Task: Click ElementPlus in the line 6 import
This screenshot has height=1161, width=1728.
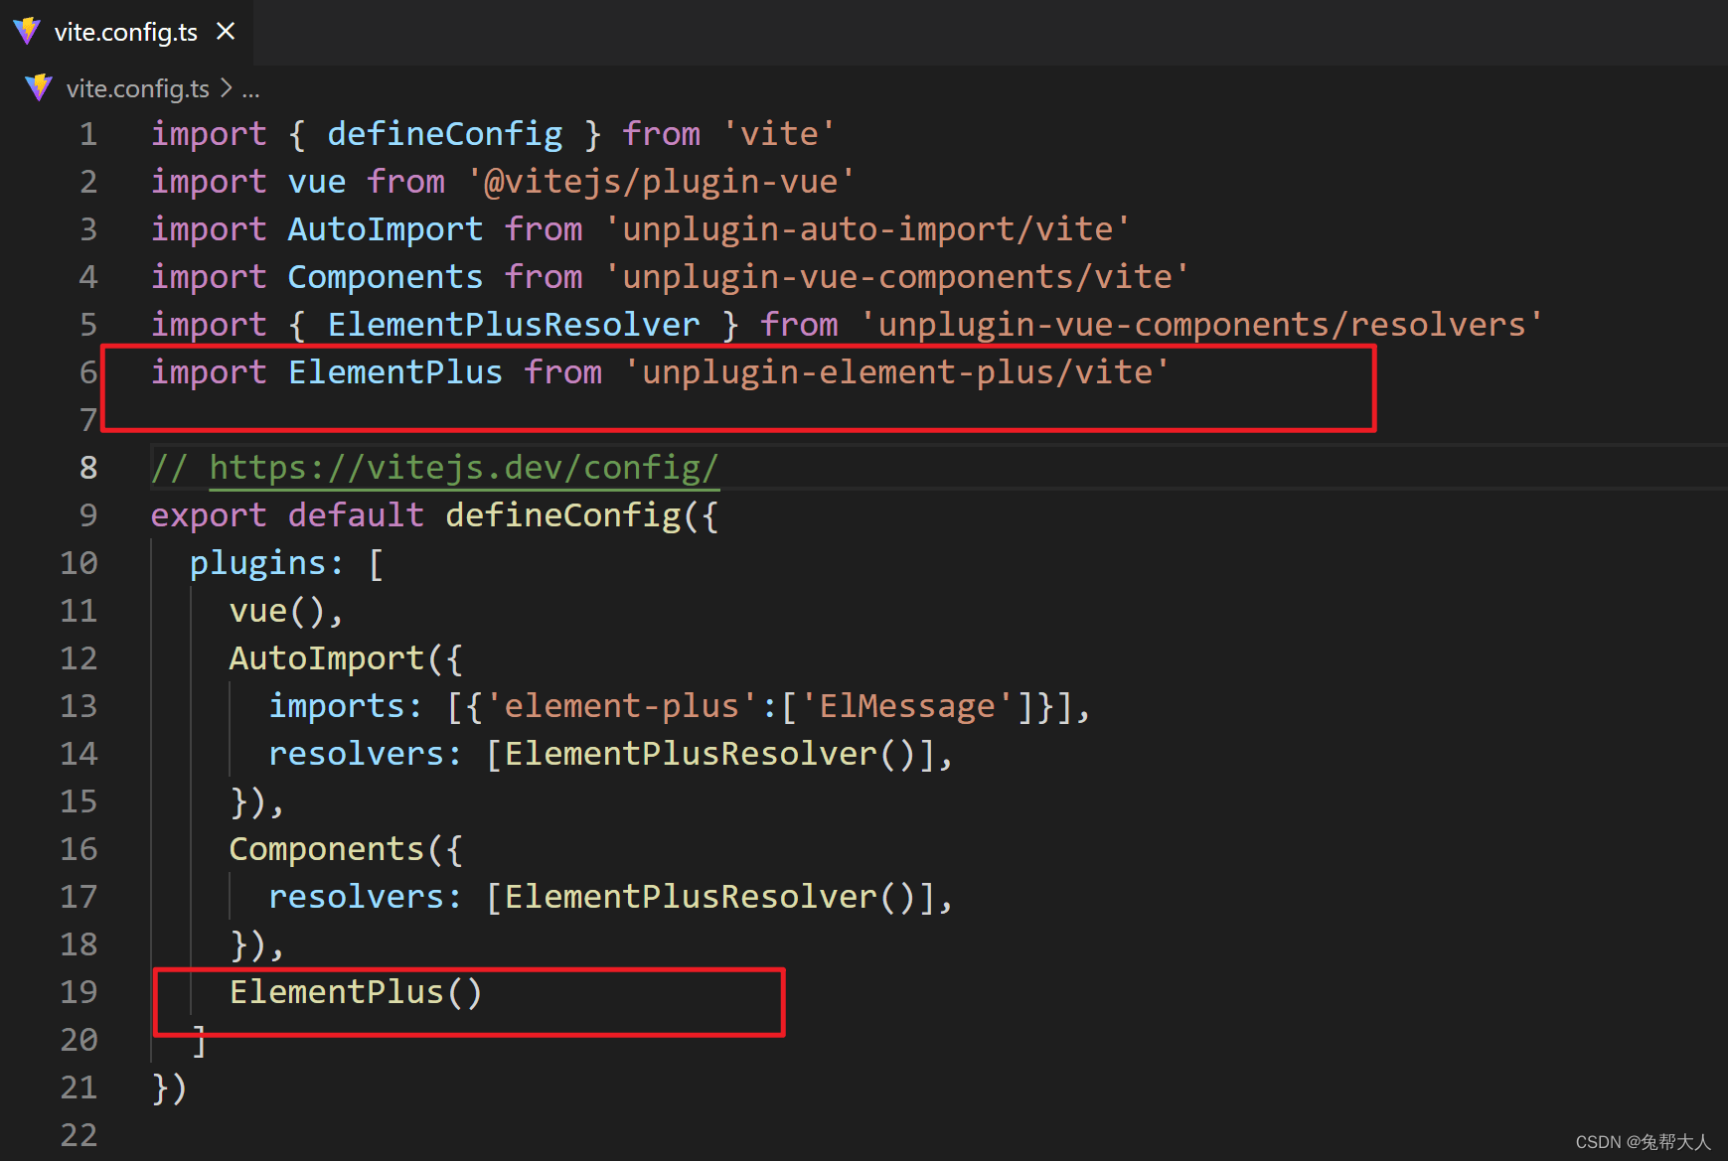Action: tap(395, 372)
